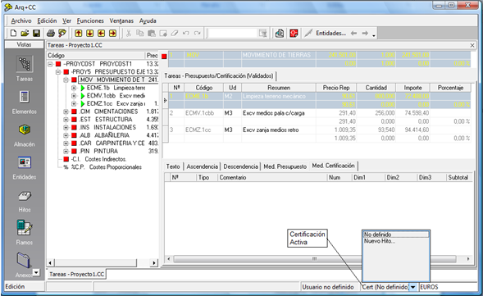Click the Resumen column header

click(x=279, y=88)
